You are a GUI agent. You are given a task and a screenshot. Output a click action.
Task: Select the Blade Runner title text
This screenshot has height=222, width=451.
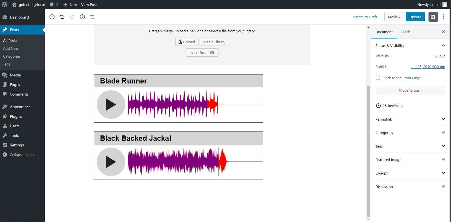(x=123, y=81)
